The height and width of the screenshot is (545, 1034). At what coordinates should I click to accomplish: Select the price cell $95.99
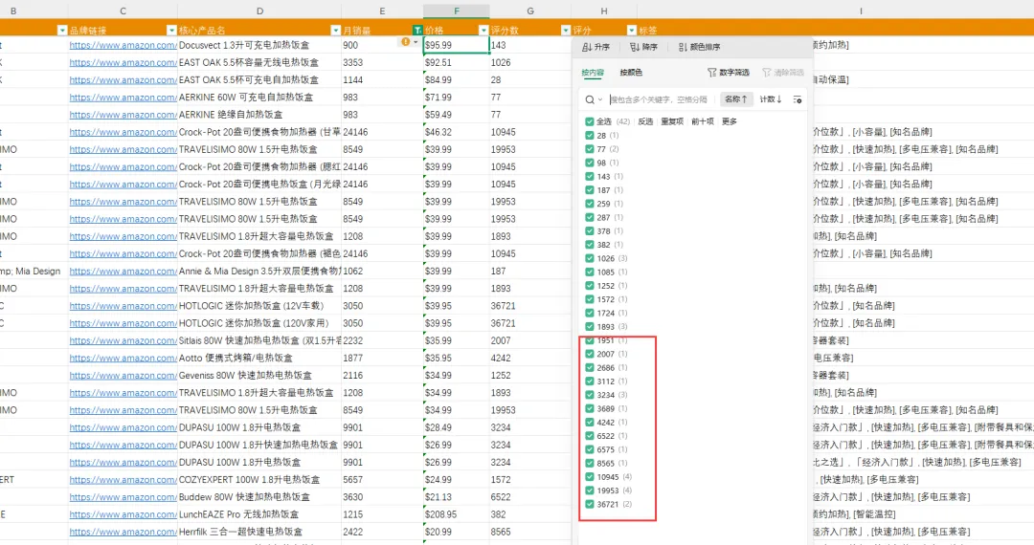(457, 45)
